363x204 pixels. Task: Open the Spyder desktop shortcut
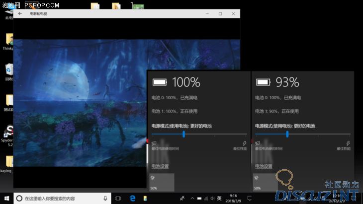(9, 133)
